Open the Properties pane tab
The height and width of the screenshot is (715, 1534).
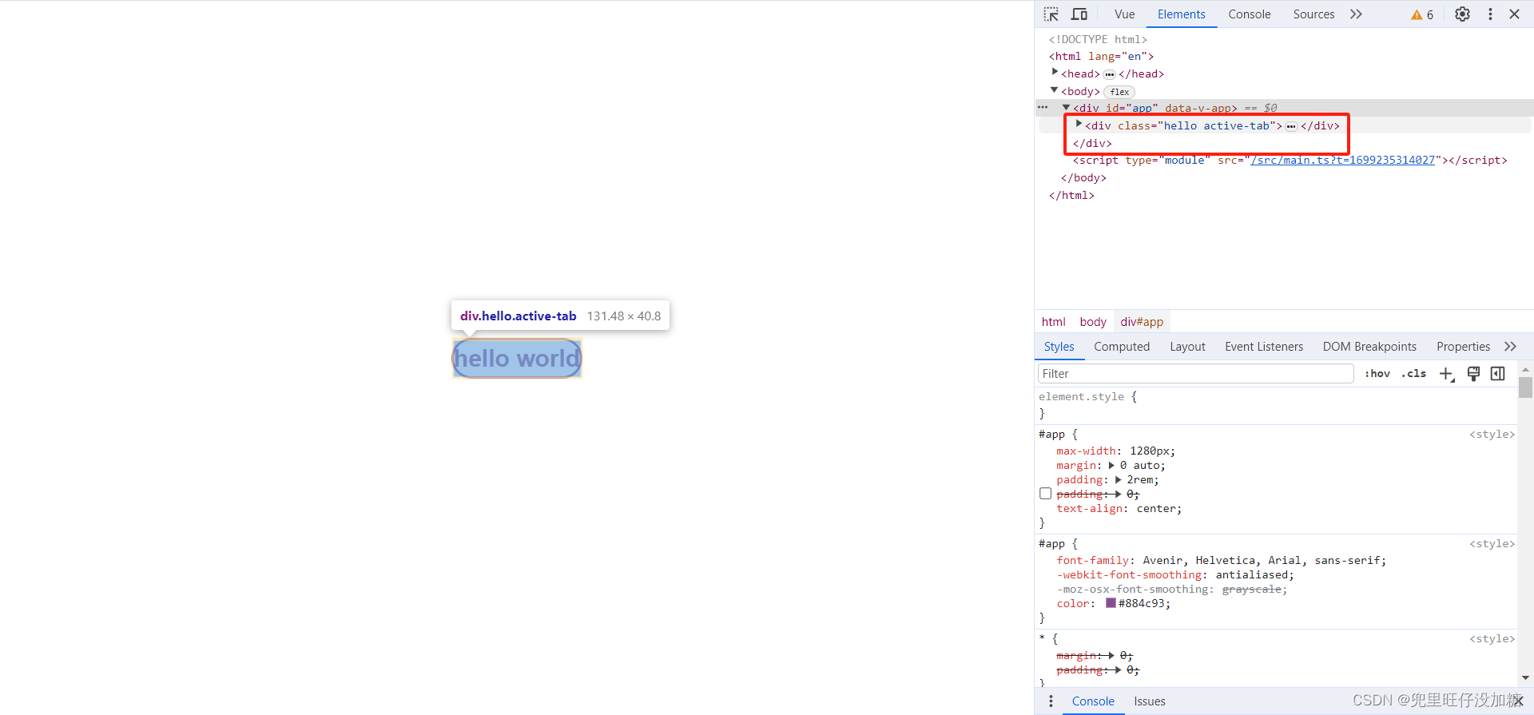[x=1463, y=347]
